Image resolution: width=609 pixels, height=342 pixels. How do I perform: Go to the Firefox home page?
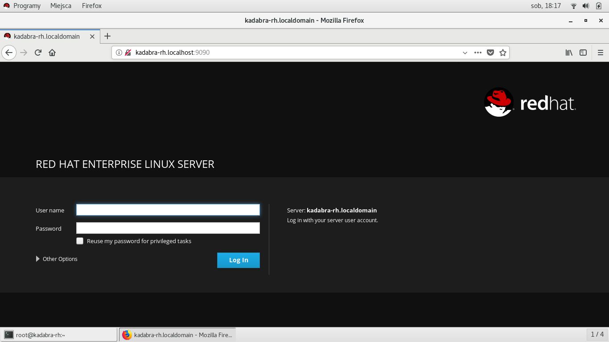52,53
